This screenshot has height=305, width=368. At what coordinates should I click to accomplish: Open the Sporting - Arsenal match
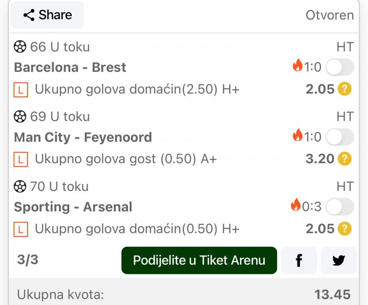tap(73, 207)
